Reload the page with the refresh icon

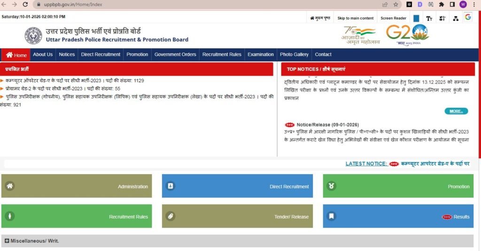(25, 4)
